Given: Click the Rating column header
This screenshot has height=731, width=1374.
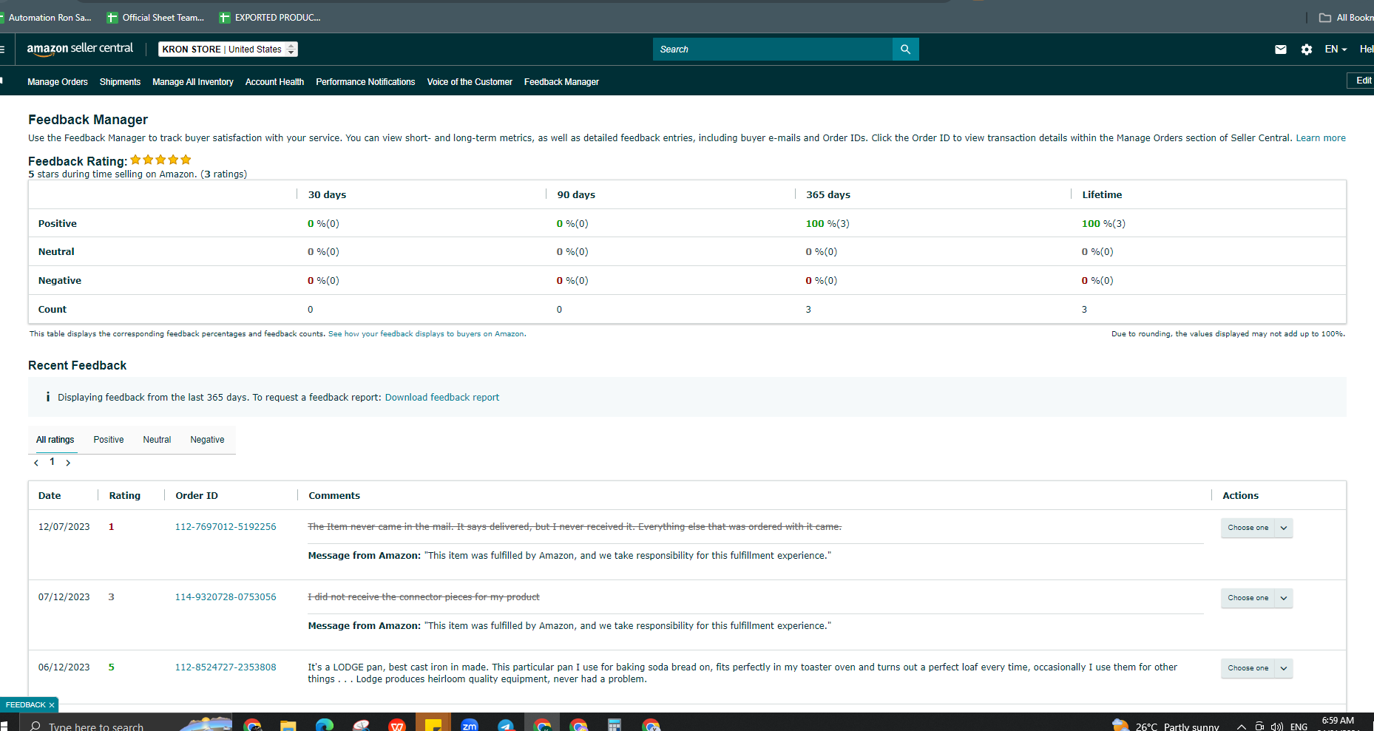Looking at the screenshot, I should point(125,496).
